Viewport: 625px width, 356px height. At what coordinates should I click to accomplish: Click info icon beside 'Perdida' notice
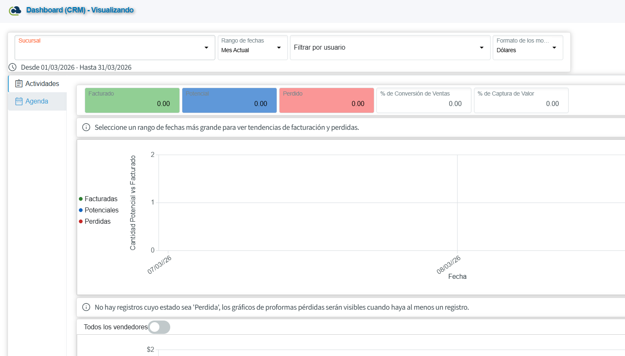click(x=86, y=308)
